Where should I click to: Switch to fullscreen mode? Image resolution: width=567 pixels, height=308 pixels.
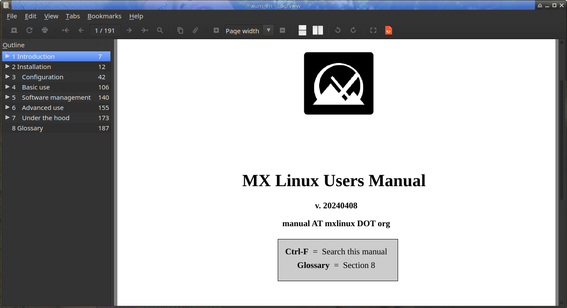coord(373,30)
